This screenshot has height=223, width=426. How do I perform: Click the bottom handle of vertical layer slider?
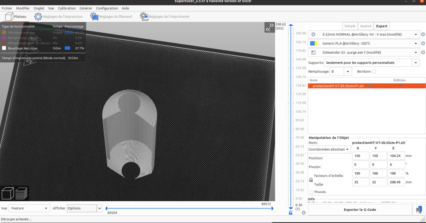291,208
